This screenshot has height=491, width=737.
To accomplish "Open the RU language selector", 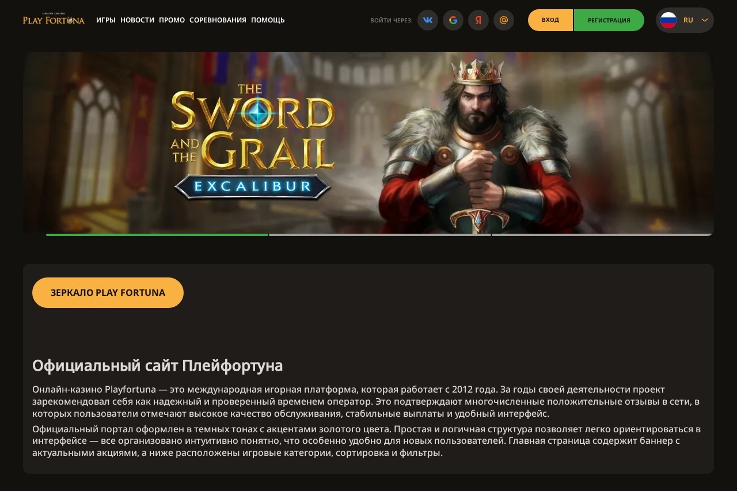I will tap(685, 20).
